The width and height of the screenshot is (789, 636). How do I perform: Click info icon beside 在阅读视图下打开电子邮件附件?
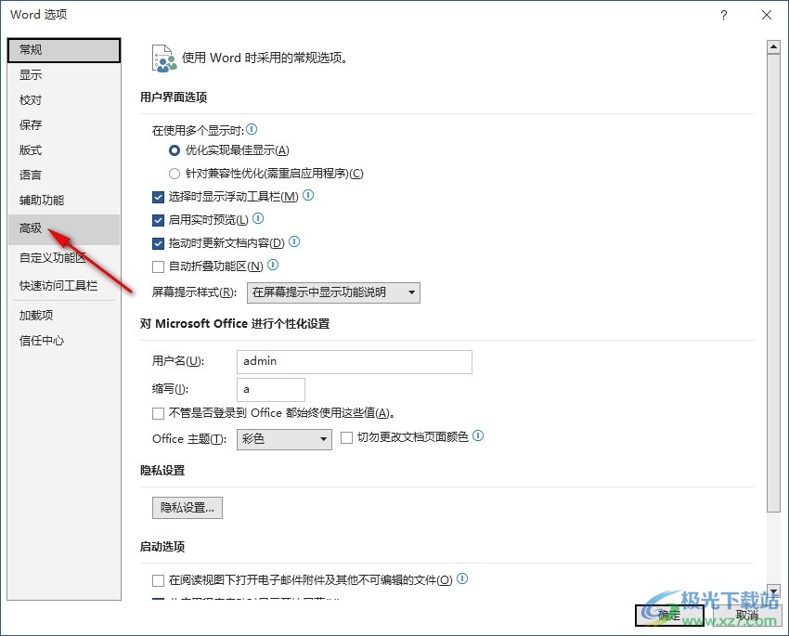click(x=462, y=578)
